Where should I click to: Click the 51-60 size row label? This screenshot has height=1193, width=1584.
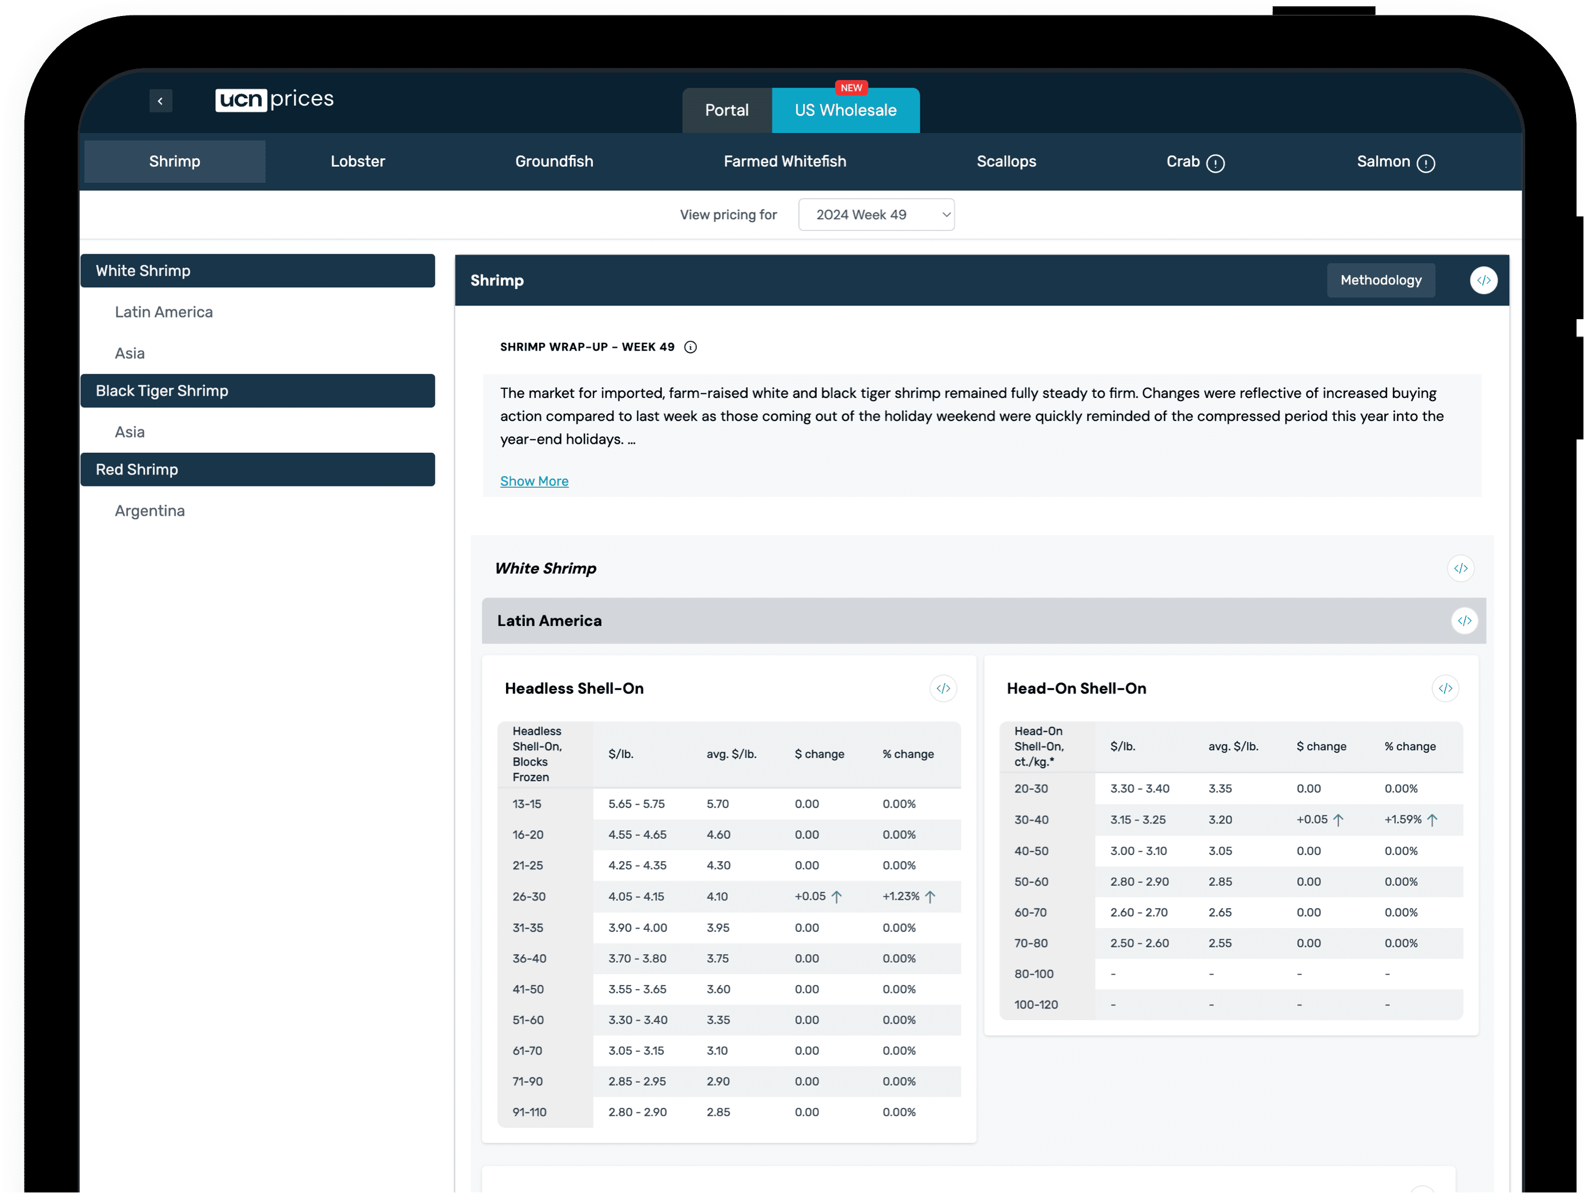(528, 1021)
